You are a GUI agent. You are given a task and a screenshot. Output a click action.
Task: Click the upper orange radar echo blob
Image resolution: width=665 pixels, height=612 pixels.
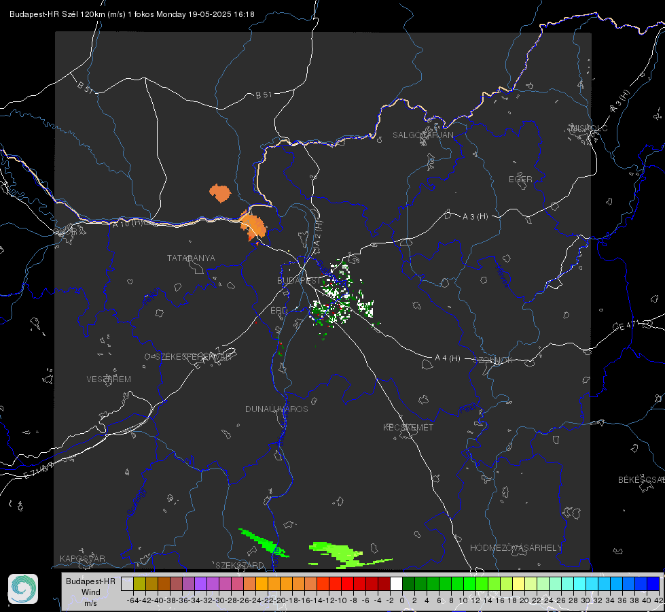220,193
